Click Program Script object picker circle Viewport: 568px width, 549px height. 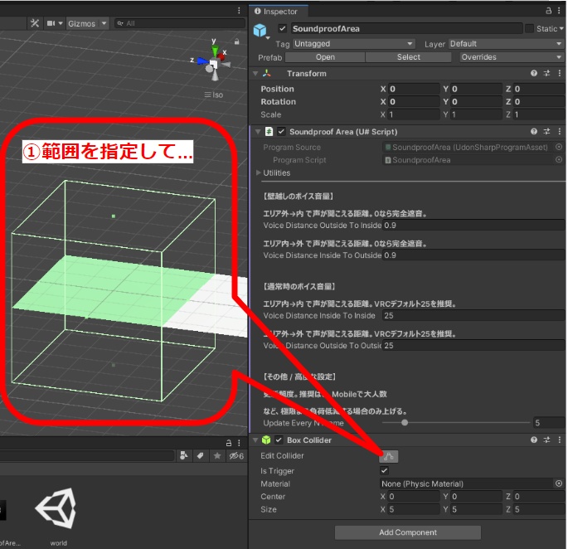pos(559,159)
